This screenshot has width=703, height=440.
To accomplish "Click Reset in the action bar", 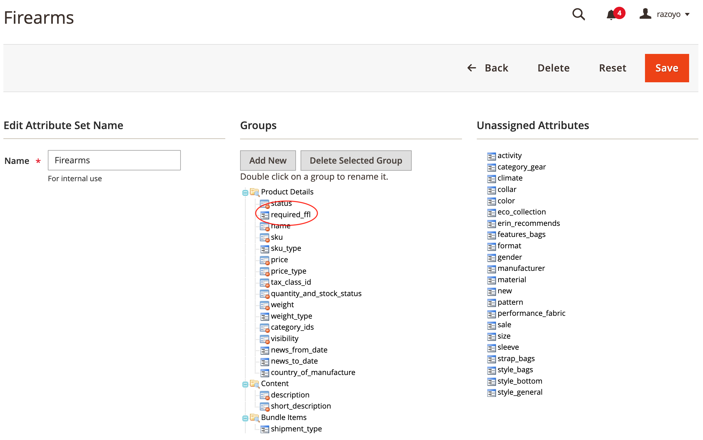I will (612, 68).
